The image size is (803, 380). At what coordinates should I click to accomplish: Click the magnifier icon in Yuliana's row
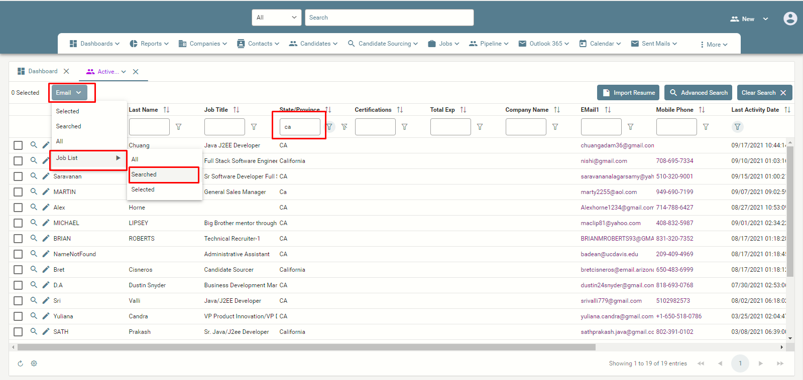coord(34,316)
